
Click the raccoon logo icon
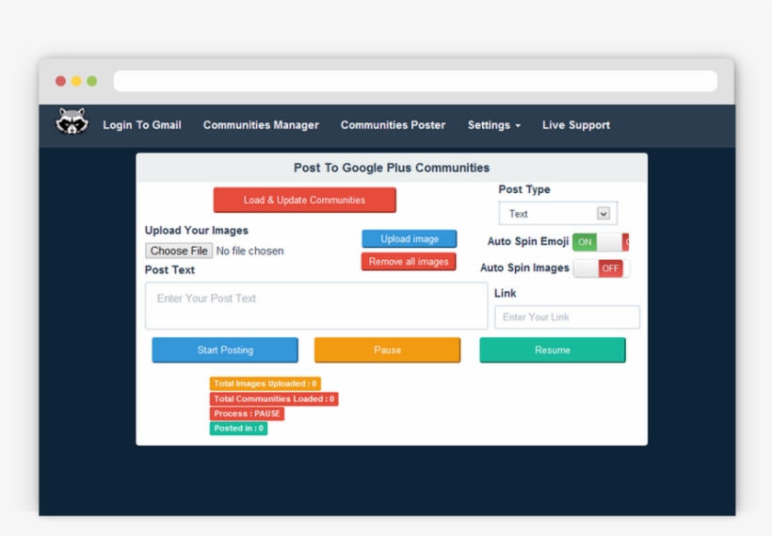[72, 122]
